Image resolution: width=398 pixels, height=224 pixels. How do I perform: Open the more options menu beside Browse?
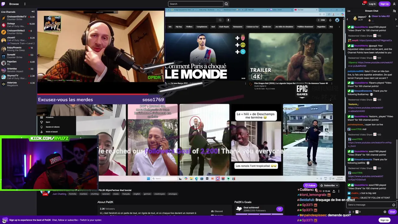(25, 4)
